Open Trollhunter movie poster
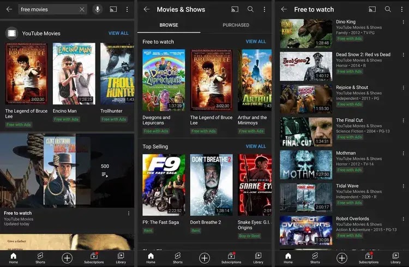409x267 pixels. tap(117, 74)
